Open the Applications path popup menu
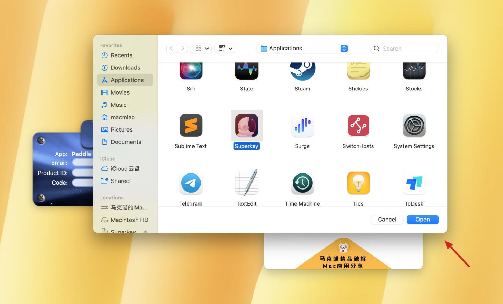Image resolution: width=503 pixels, height=304 pixels. [303, 49]
